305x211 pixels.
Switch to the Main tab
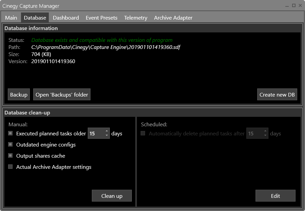[x=11, y=18]
